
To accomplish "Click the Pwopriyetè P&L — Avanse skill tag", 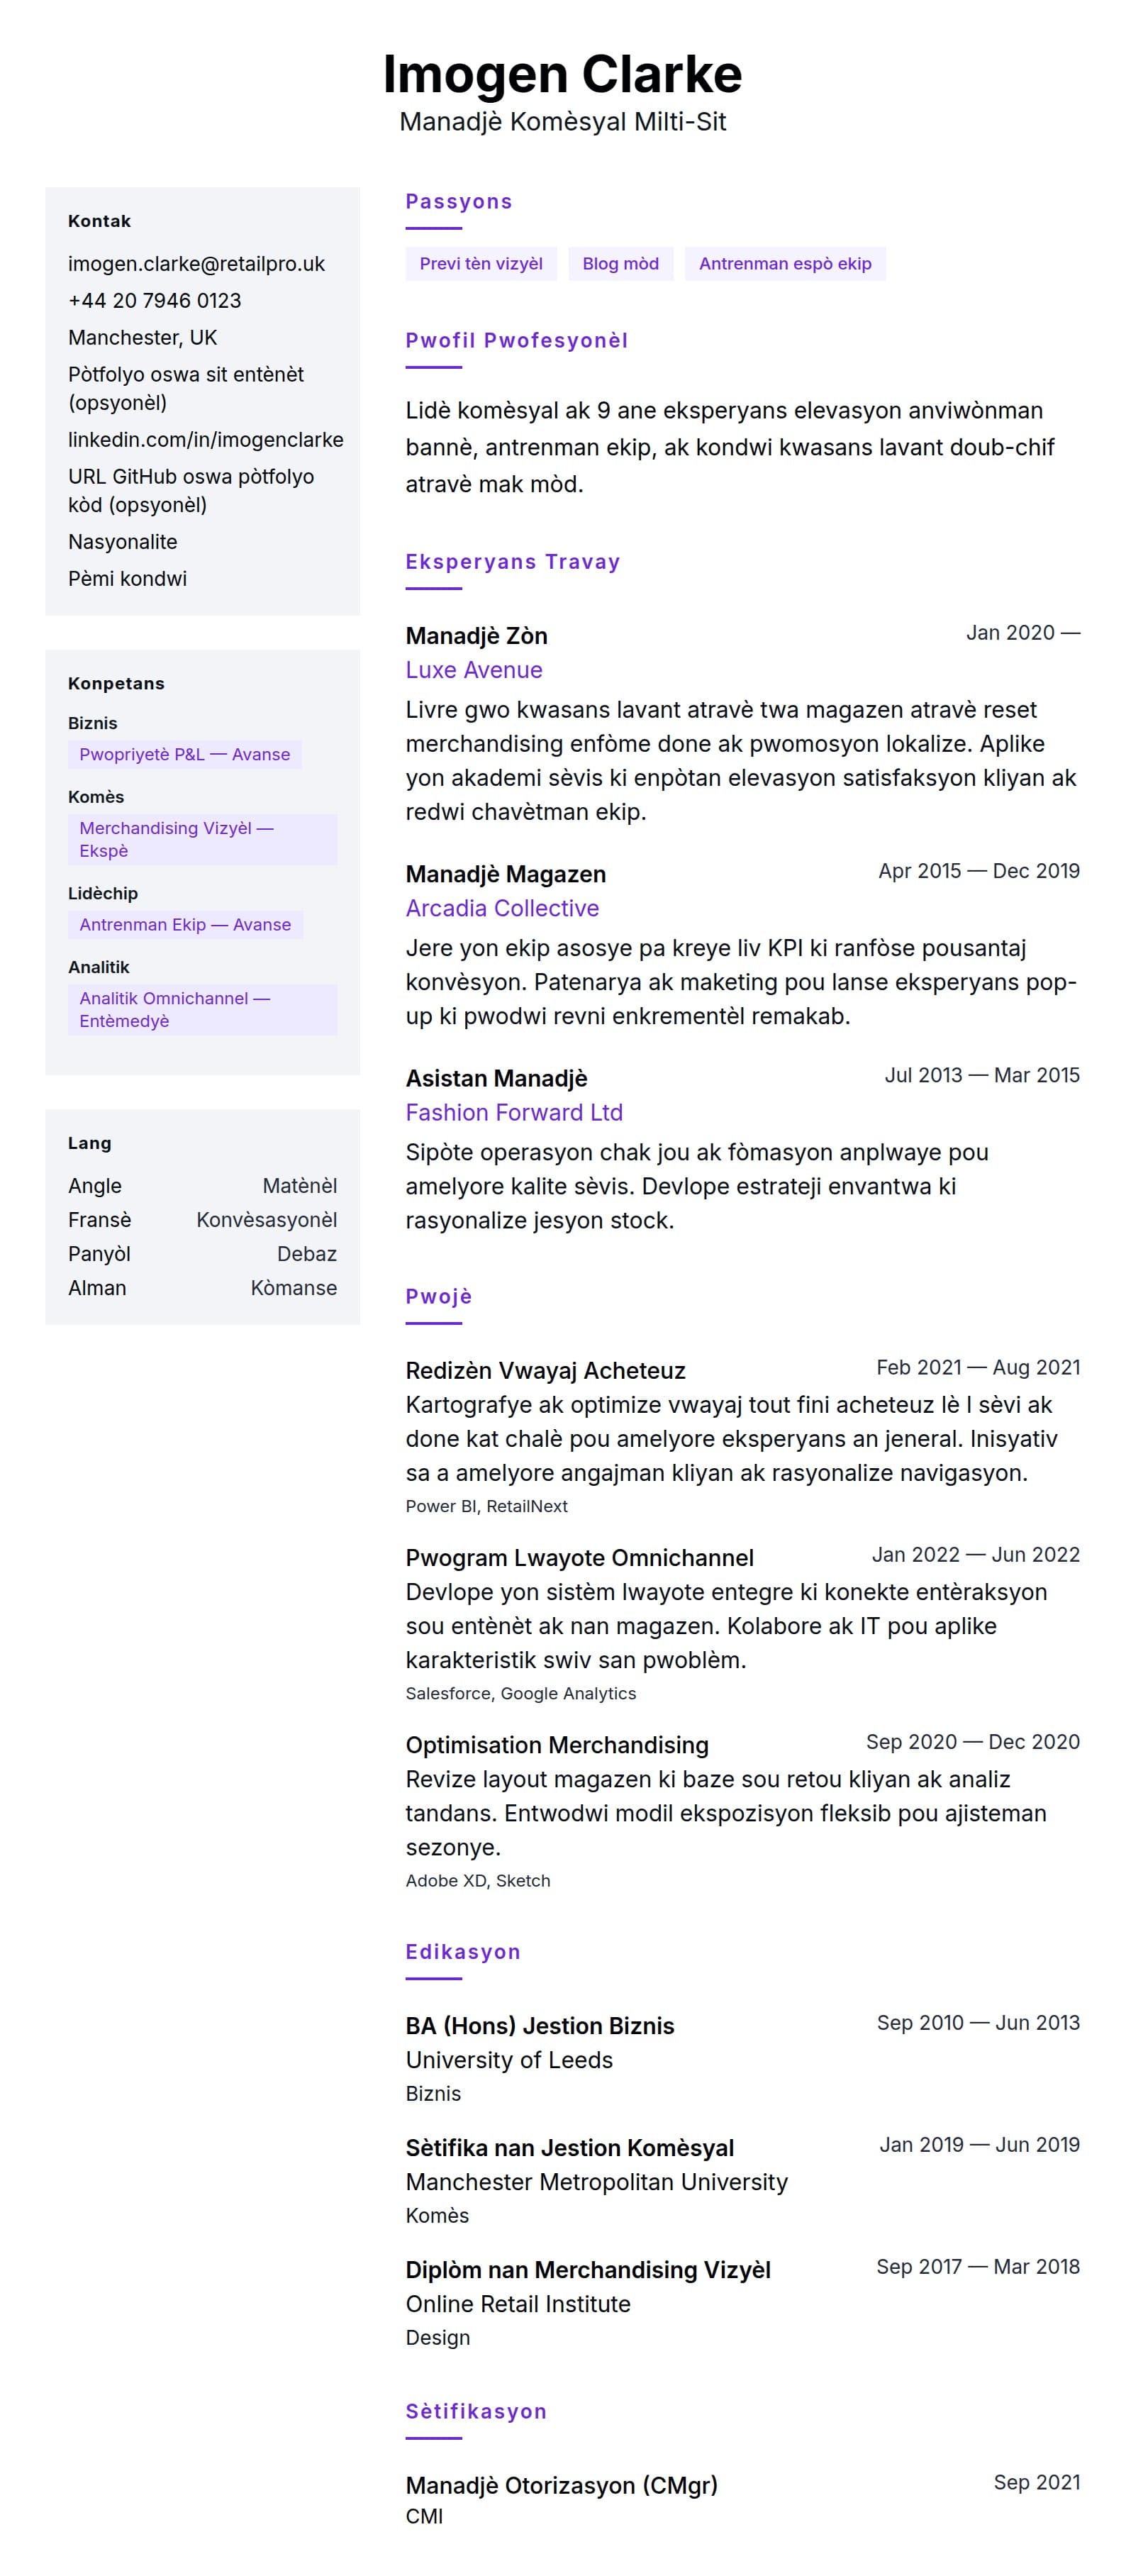I will click(x=184, y=755).
